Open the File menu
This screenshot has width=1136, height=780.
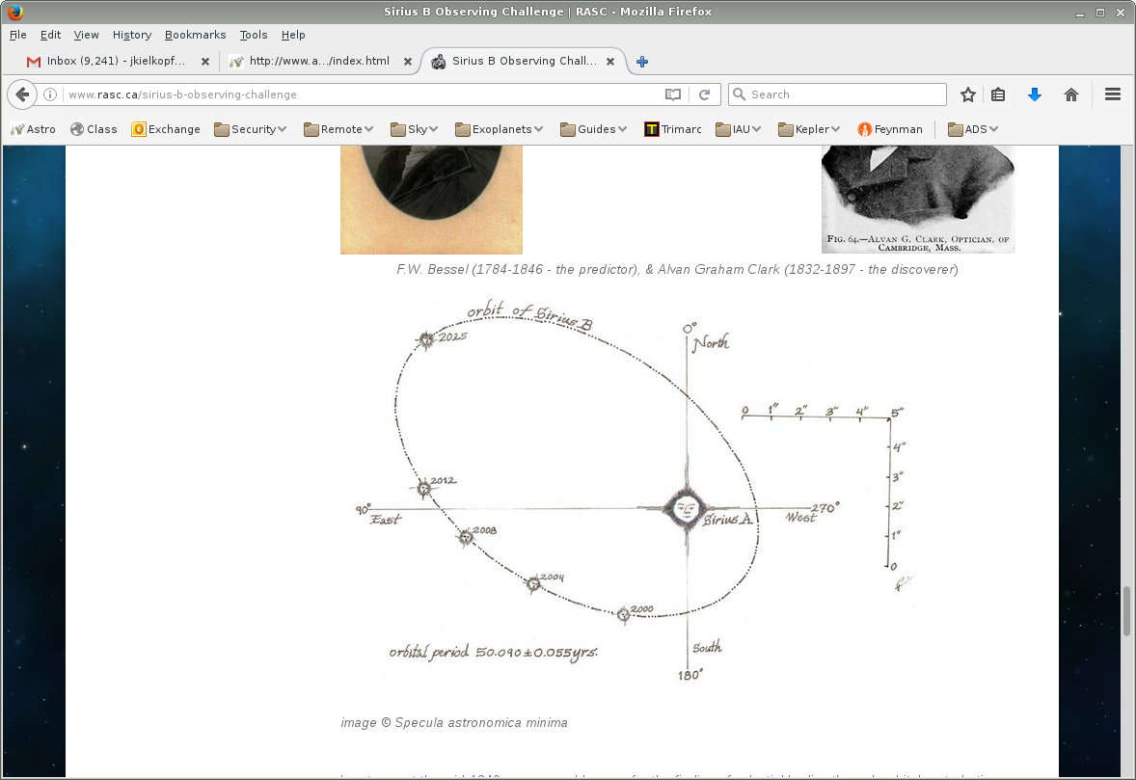[x=18, y=35]
